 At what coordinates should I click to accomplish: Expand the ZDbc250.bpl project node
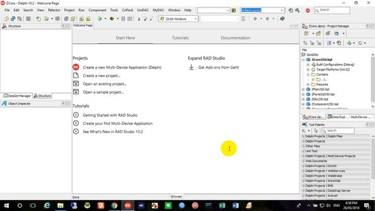click(304, 99)
